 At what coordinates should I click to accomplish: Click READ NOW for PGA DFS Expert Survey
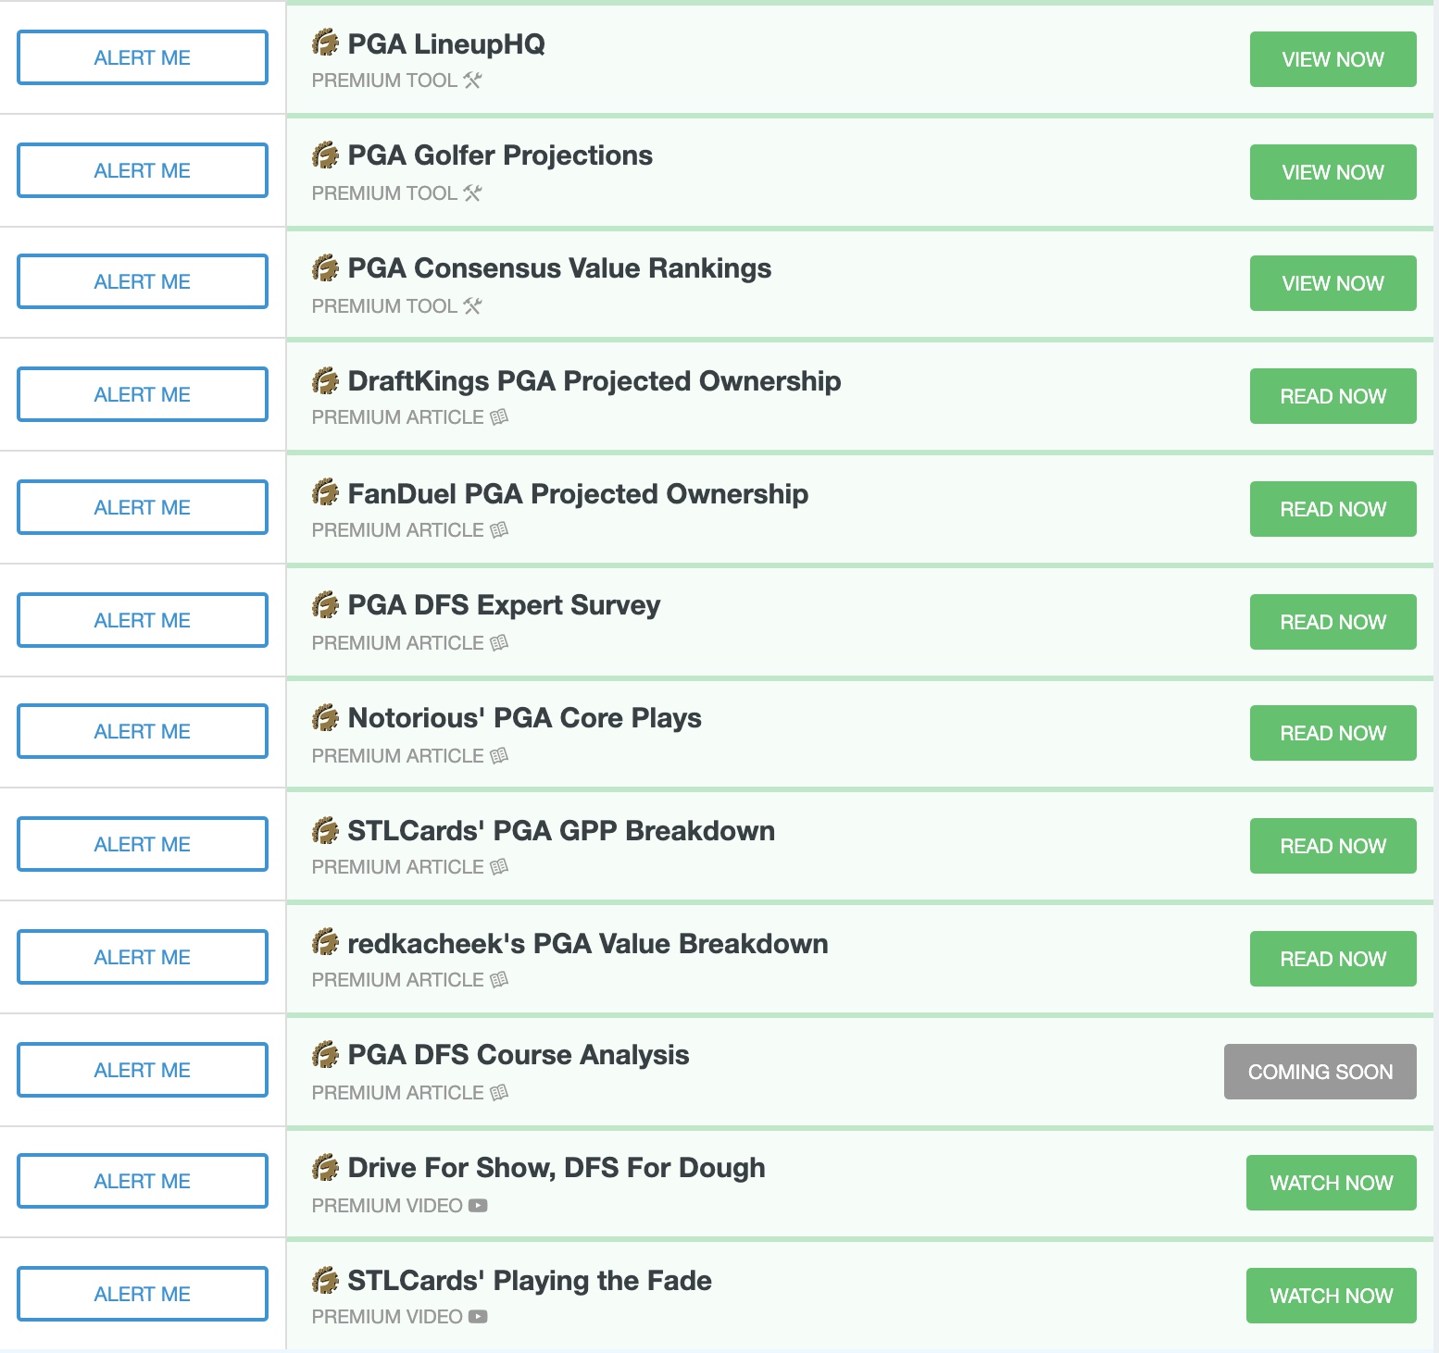[x=1333, y=622]
